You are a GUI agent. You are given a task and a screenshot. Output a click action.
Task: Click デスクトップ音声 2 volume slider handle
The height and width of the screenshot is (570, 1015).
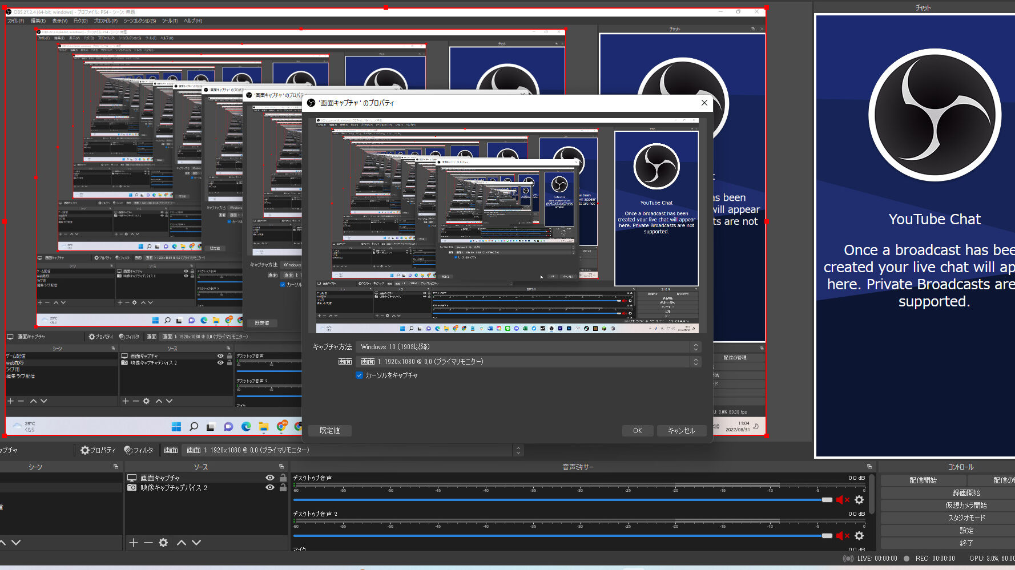(x=827, y=536)
